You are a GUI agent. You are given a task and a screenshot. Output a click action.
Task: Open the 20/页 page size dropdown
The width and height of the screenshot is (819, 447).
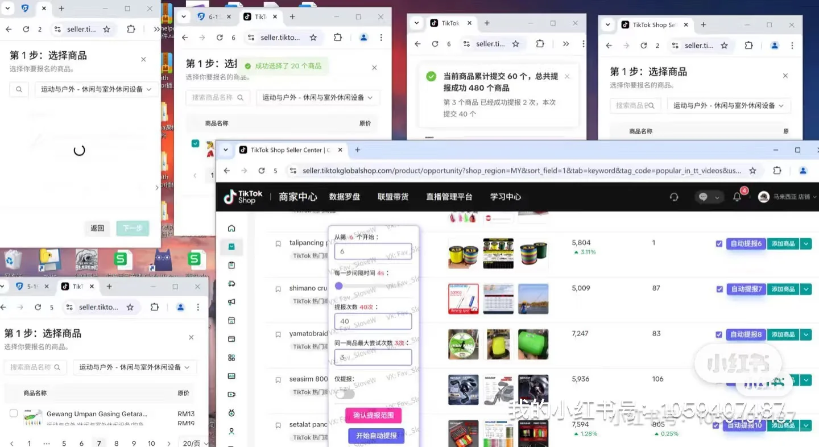click(x=194, y=442)
